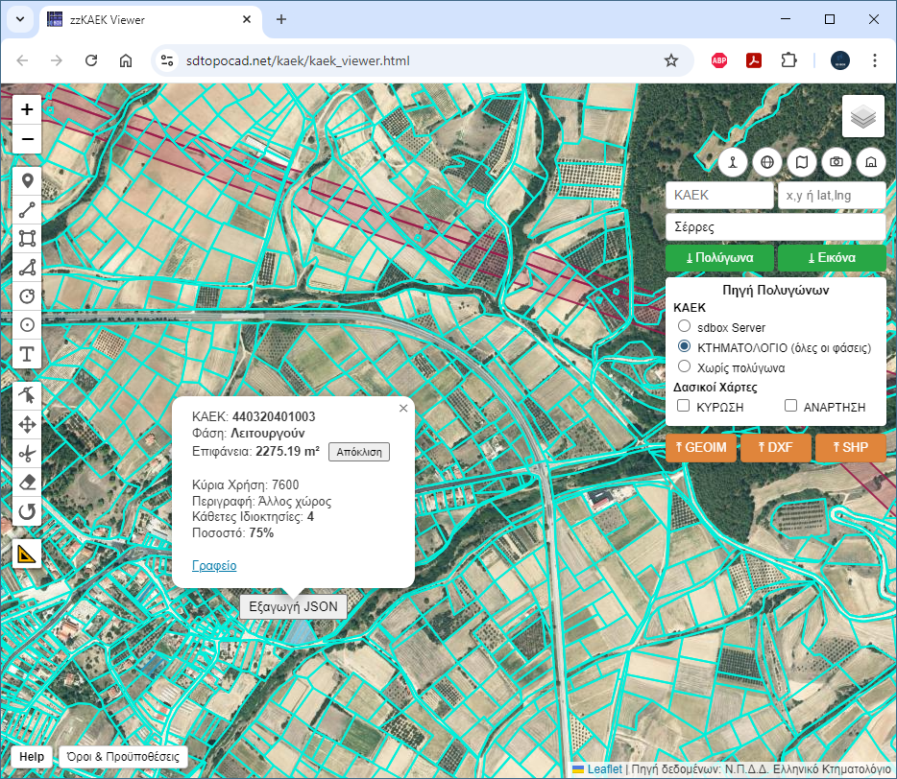Screen dimensions: 897x779
Task: Click the camera snapshot icon
Action: point(836,162)
